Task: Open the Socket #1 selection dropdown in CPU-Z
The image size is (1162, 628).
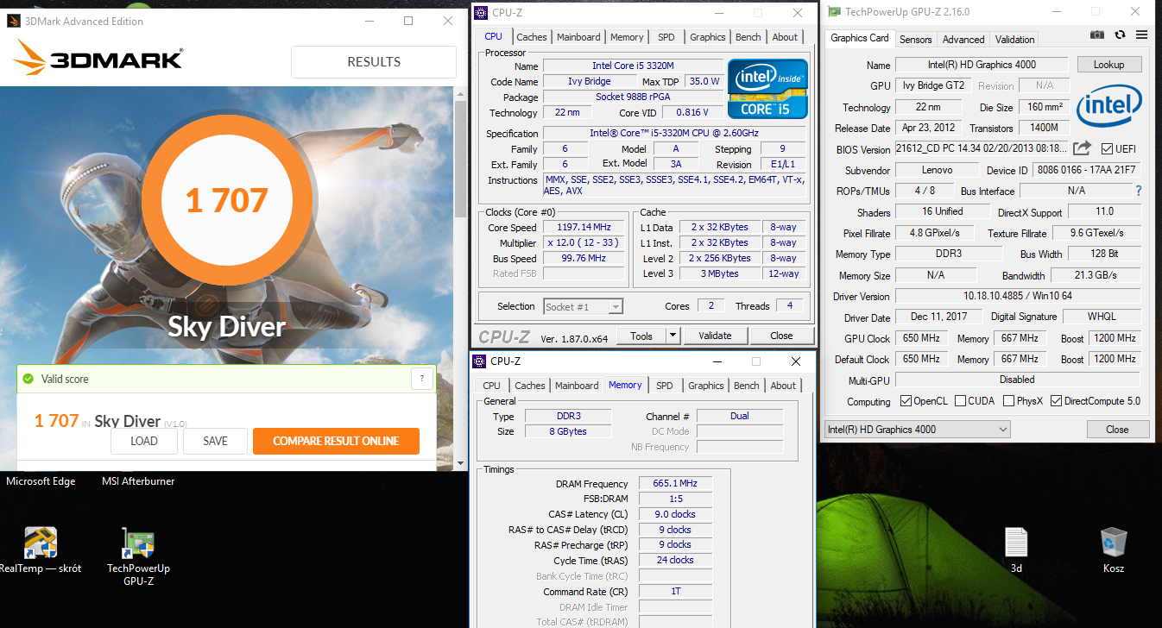Action: [x=584, y=306]
